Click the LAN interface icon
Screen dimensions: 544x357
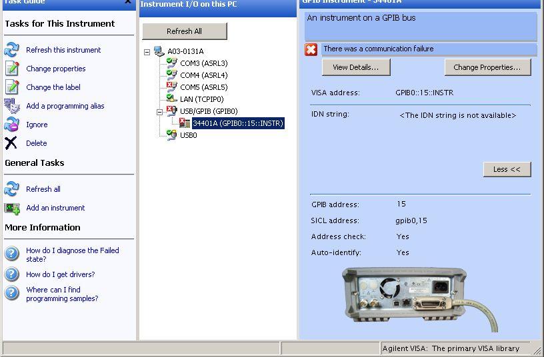[x=172, y=99]
